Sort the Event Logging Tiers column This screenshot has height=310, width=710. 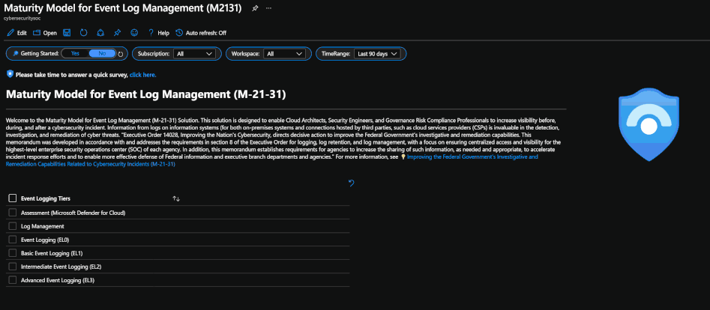[176, 198]
